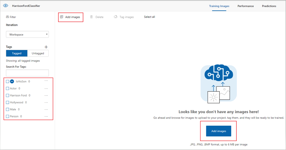
Task: Check the Harrison Ford tag checkbox
Action: point(8,95)
